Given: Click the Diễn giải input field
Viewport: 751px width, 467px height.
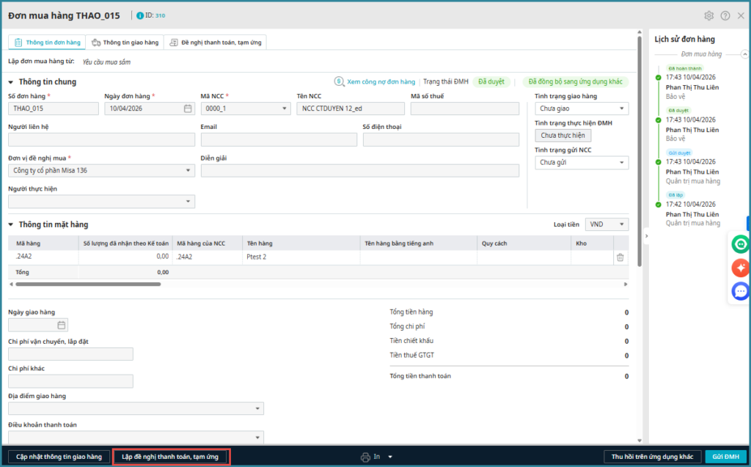Looking at the screenshot, I should pyautogui.click(x=359, y=171).
